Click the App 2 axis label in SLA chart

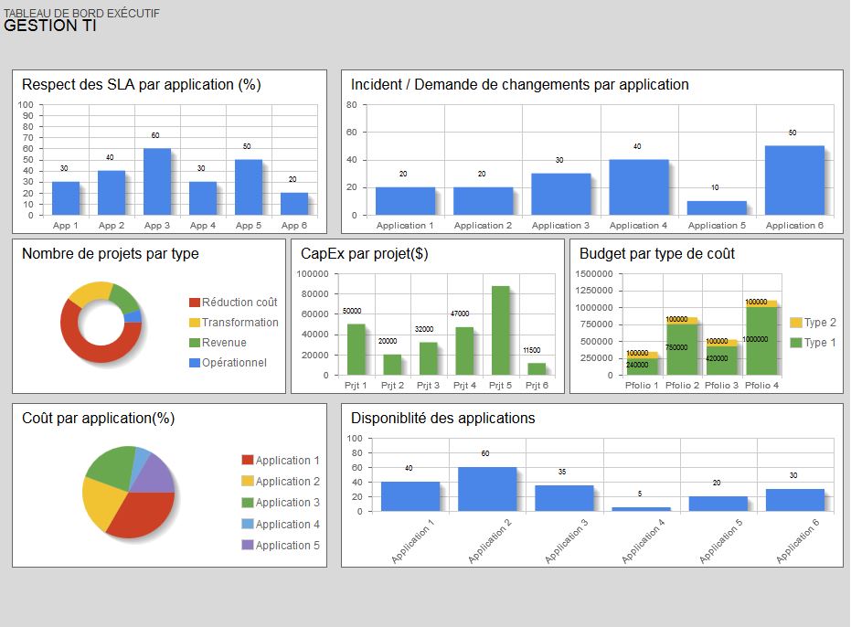coord(112,225)
